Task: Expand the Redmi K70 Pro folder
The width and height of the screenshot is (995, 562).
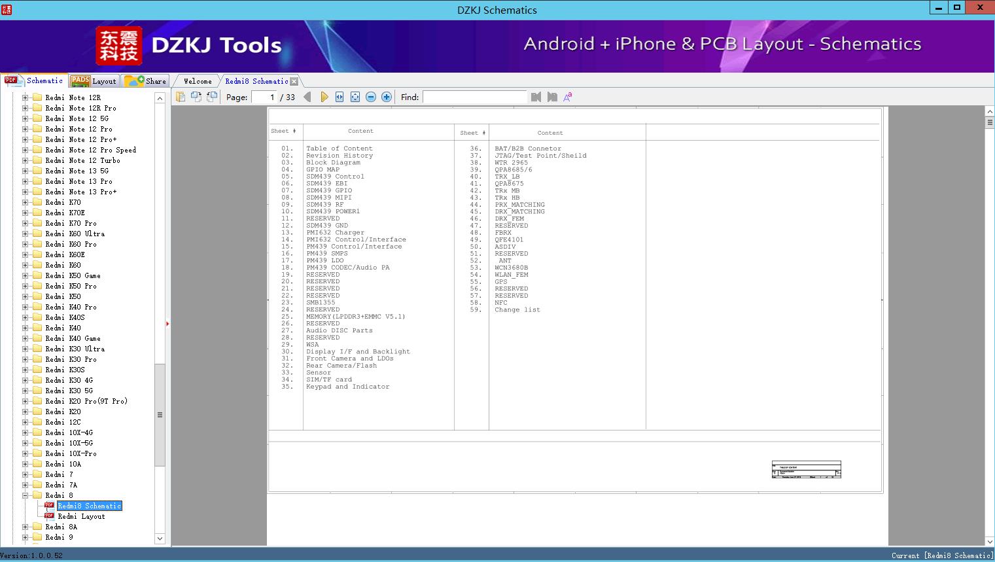Action: pyautogui.click(x=25, y=223)
